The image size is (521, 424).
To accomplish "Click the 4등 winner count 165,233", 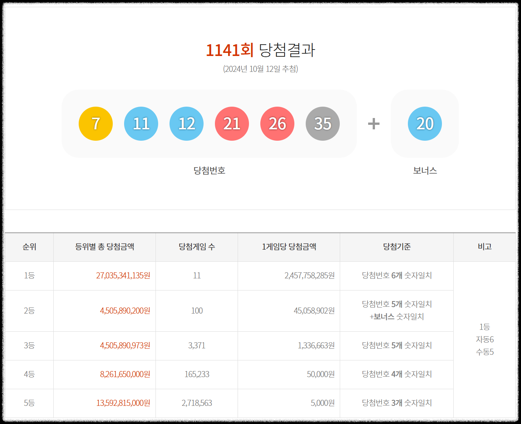I will pos(197,374).
